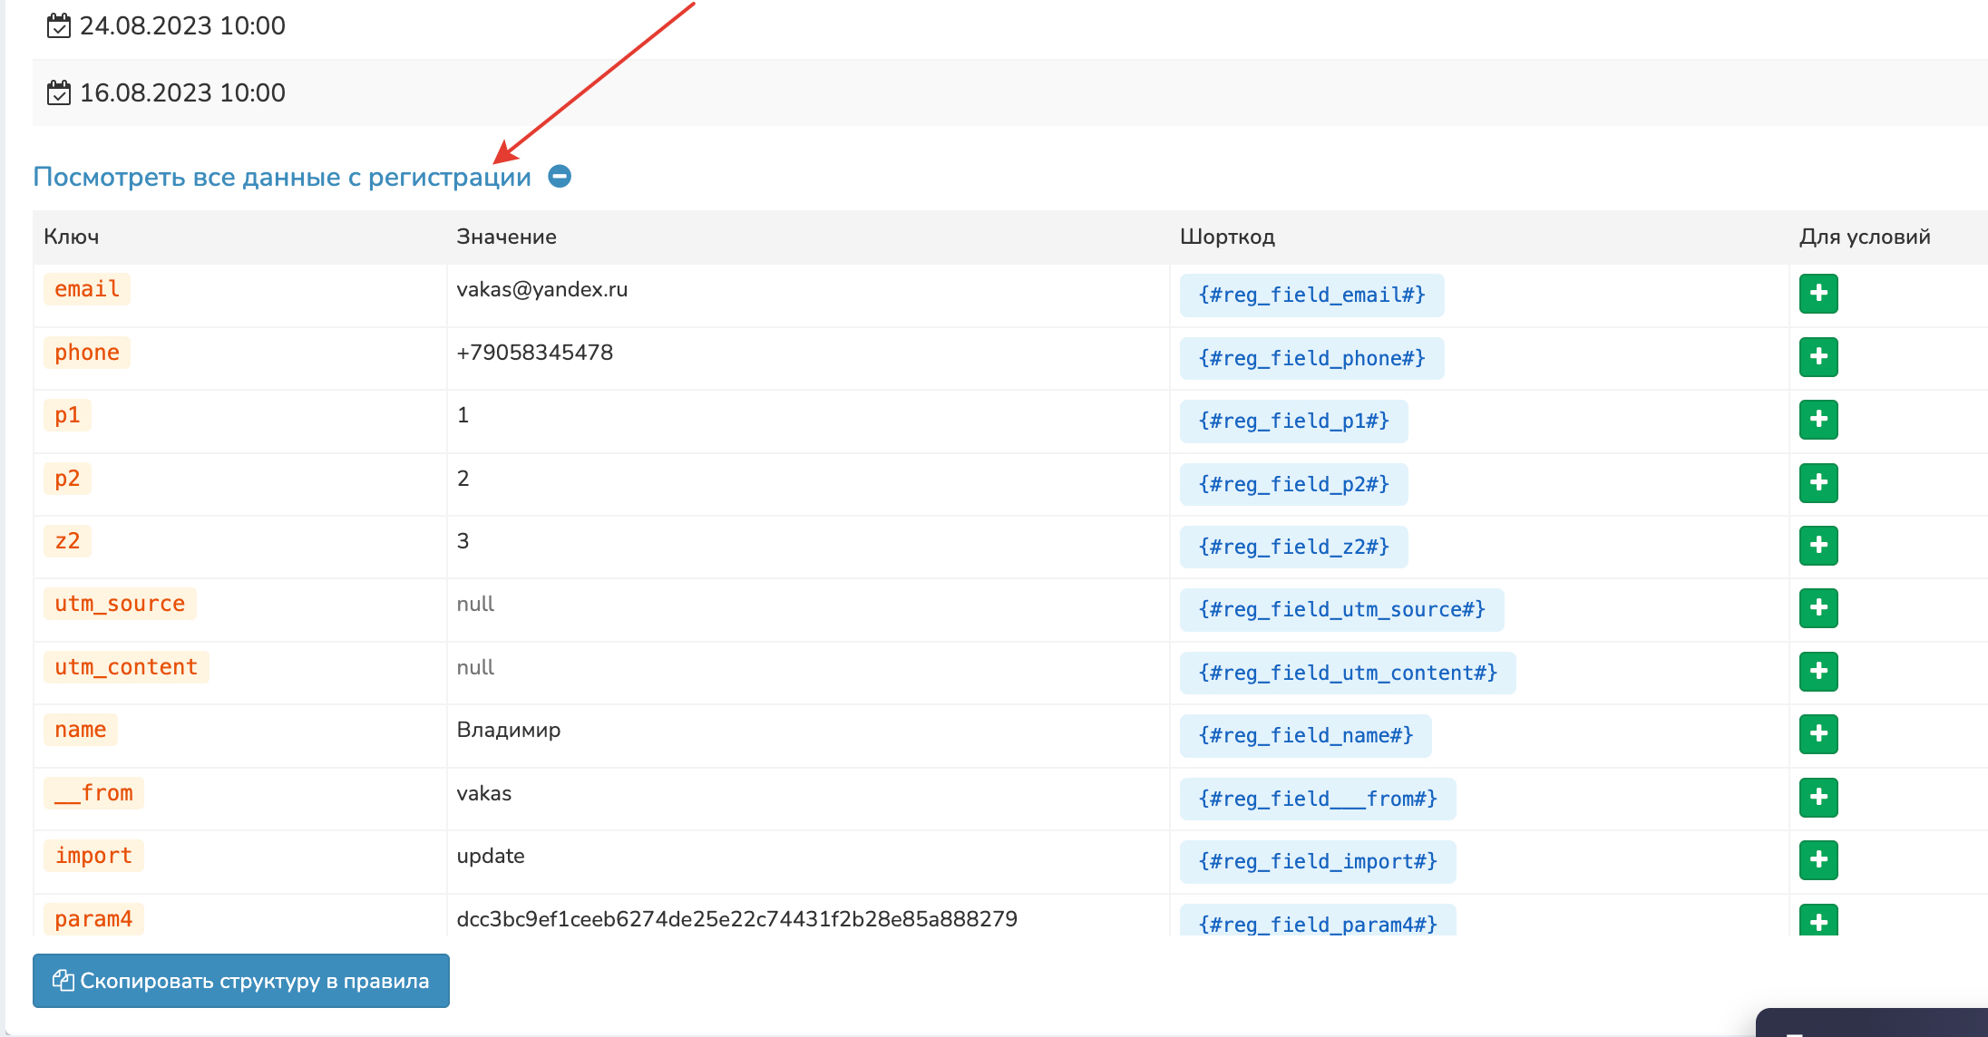Click shortcode {#reg_field_email#}
The height and width of the screenshot is (1037, 1988).
pyautogui.click(x=1311, y=296)
